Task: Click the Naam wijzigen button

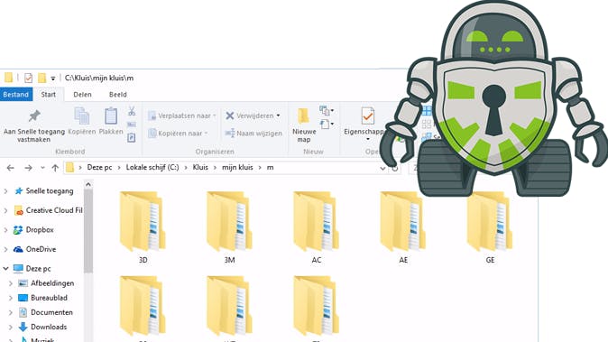Action: 253,133
